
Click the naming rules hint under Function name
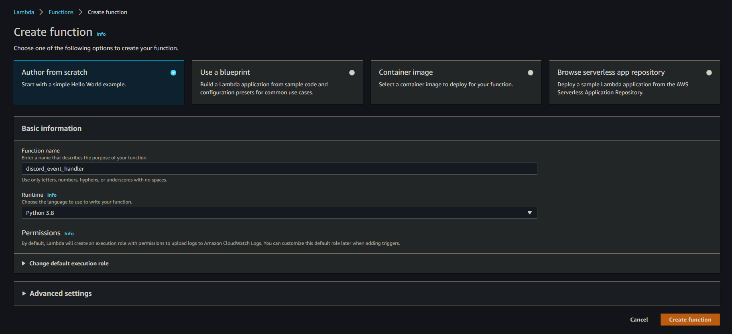pos(94,180)
